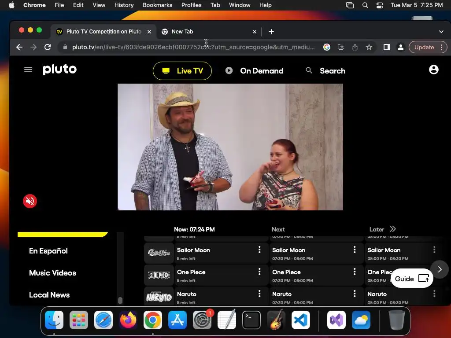Screen dimensions: 451x338
Task: Open Pluto Search
Action: click(x=325, y=71)
